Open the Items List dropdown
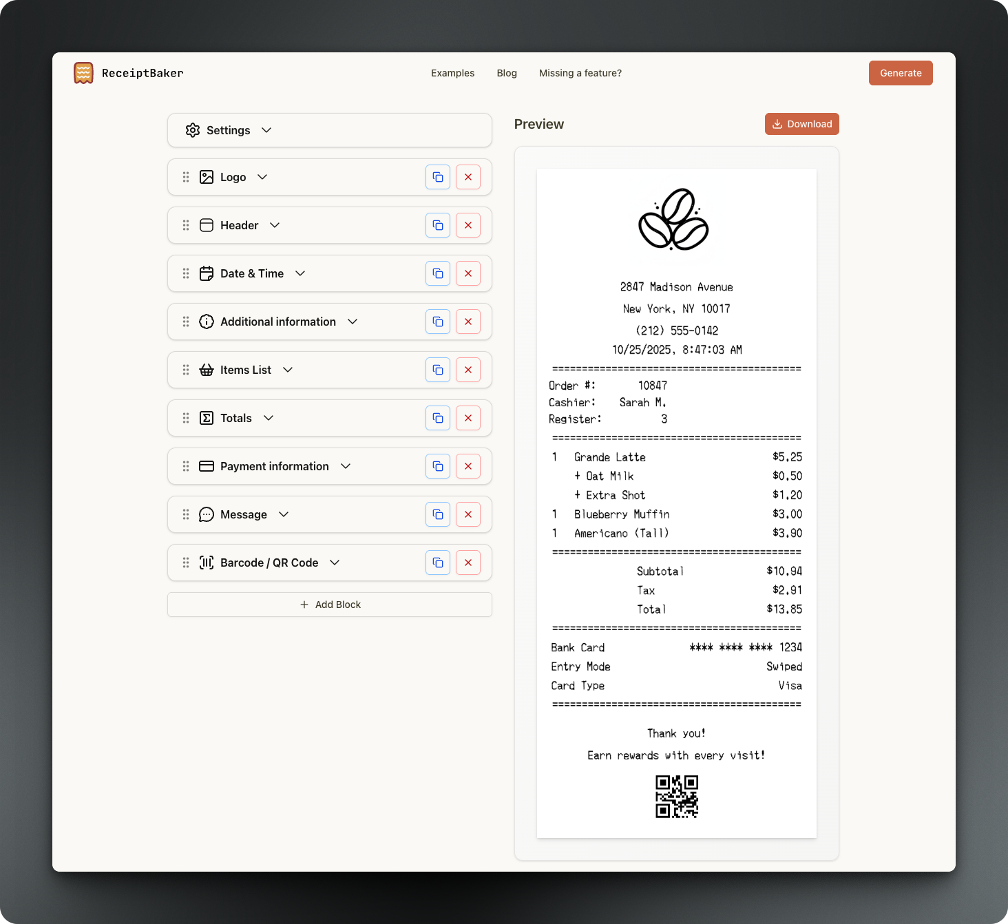Image resolution: width=1008 pixels, height=924 pixels. point(288,370)
